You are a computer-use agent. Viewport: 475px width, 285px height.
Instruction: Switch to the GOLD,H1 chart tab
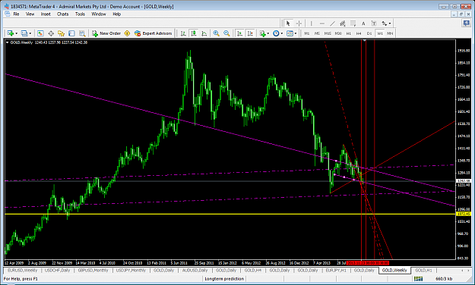pos(424,270)
